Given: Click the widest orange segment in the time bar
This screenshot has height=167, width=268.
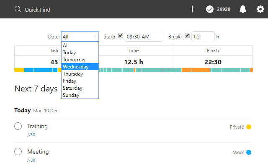Looking at the screenshot, I should click(201, 70).
